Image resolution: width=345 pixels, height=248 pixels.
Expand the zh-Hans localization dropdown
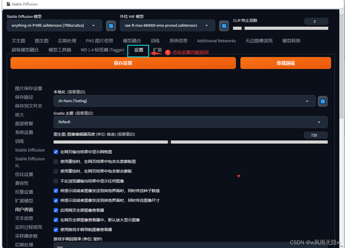click(185, 101)
